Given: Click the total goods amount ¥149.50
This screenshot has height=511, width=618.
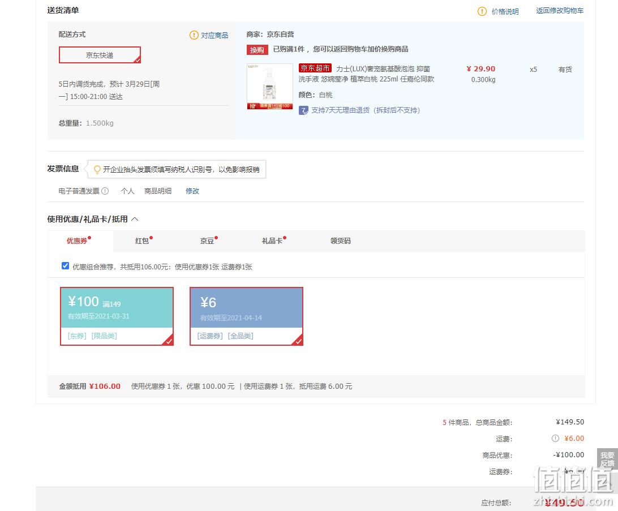Looking at the screenshot, I should [570, 422].
